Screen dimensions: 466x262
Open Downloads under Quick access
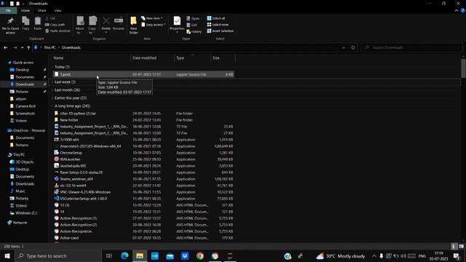(x=24, y=84)
